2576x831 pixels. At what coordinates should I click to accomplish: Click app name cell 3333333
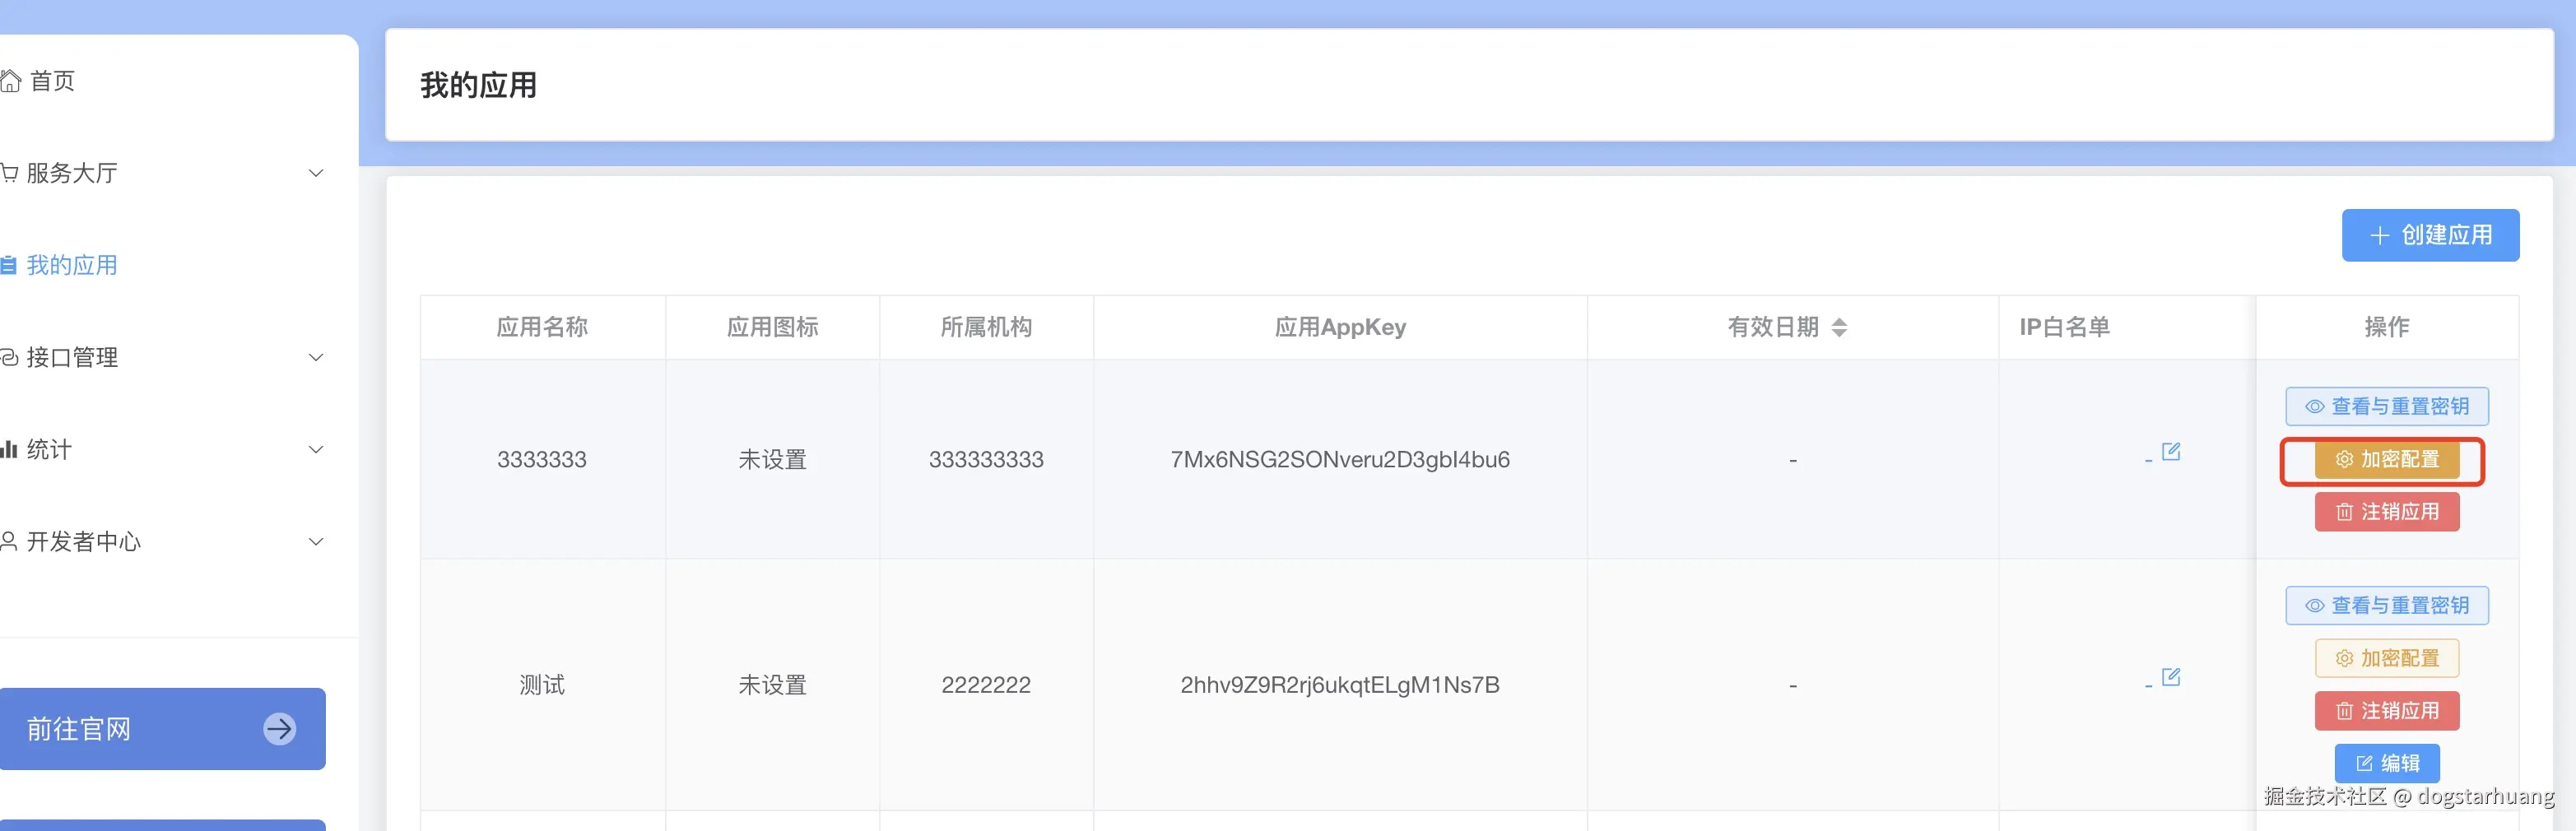(x=542, y=459)
